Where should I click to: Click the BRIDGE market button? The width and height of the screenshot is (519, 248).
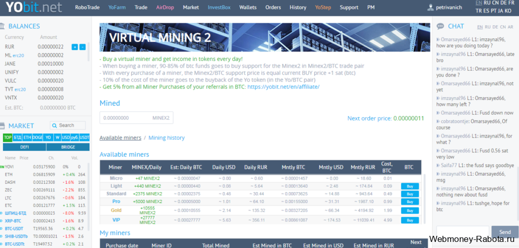click(x=68, y=147)
